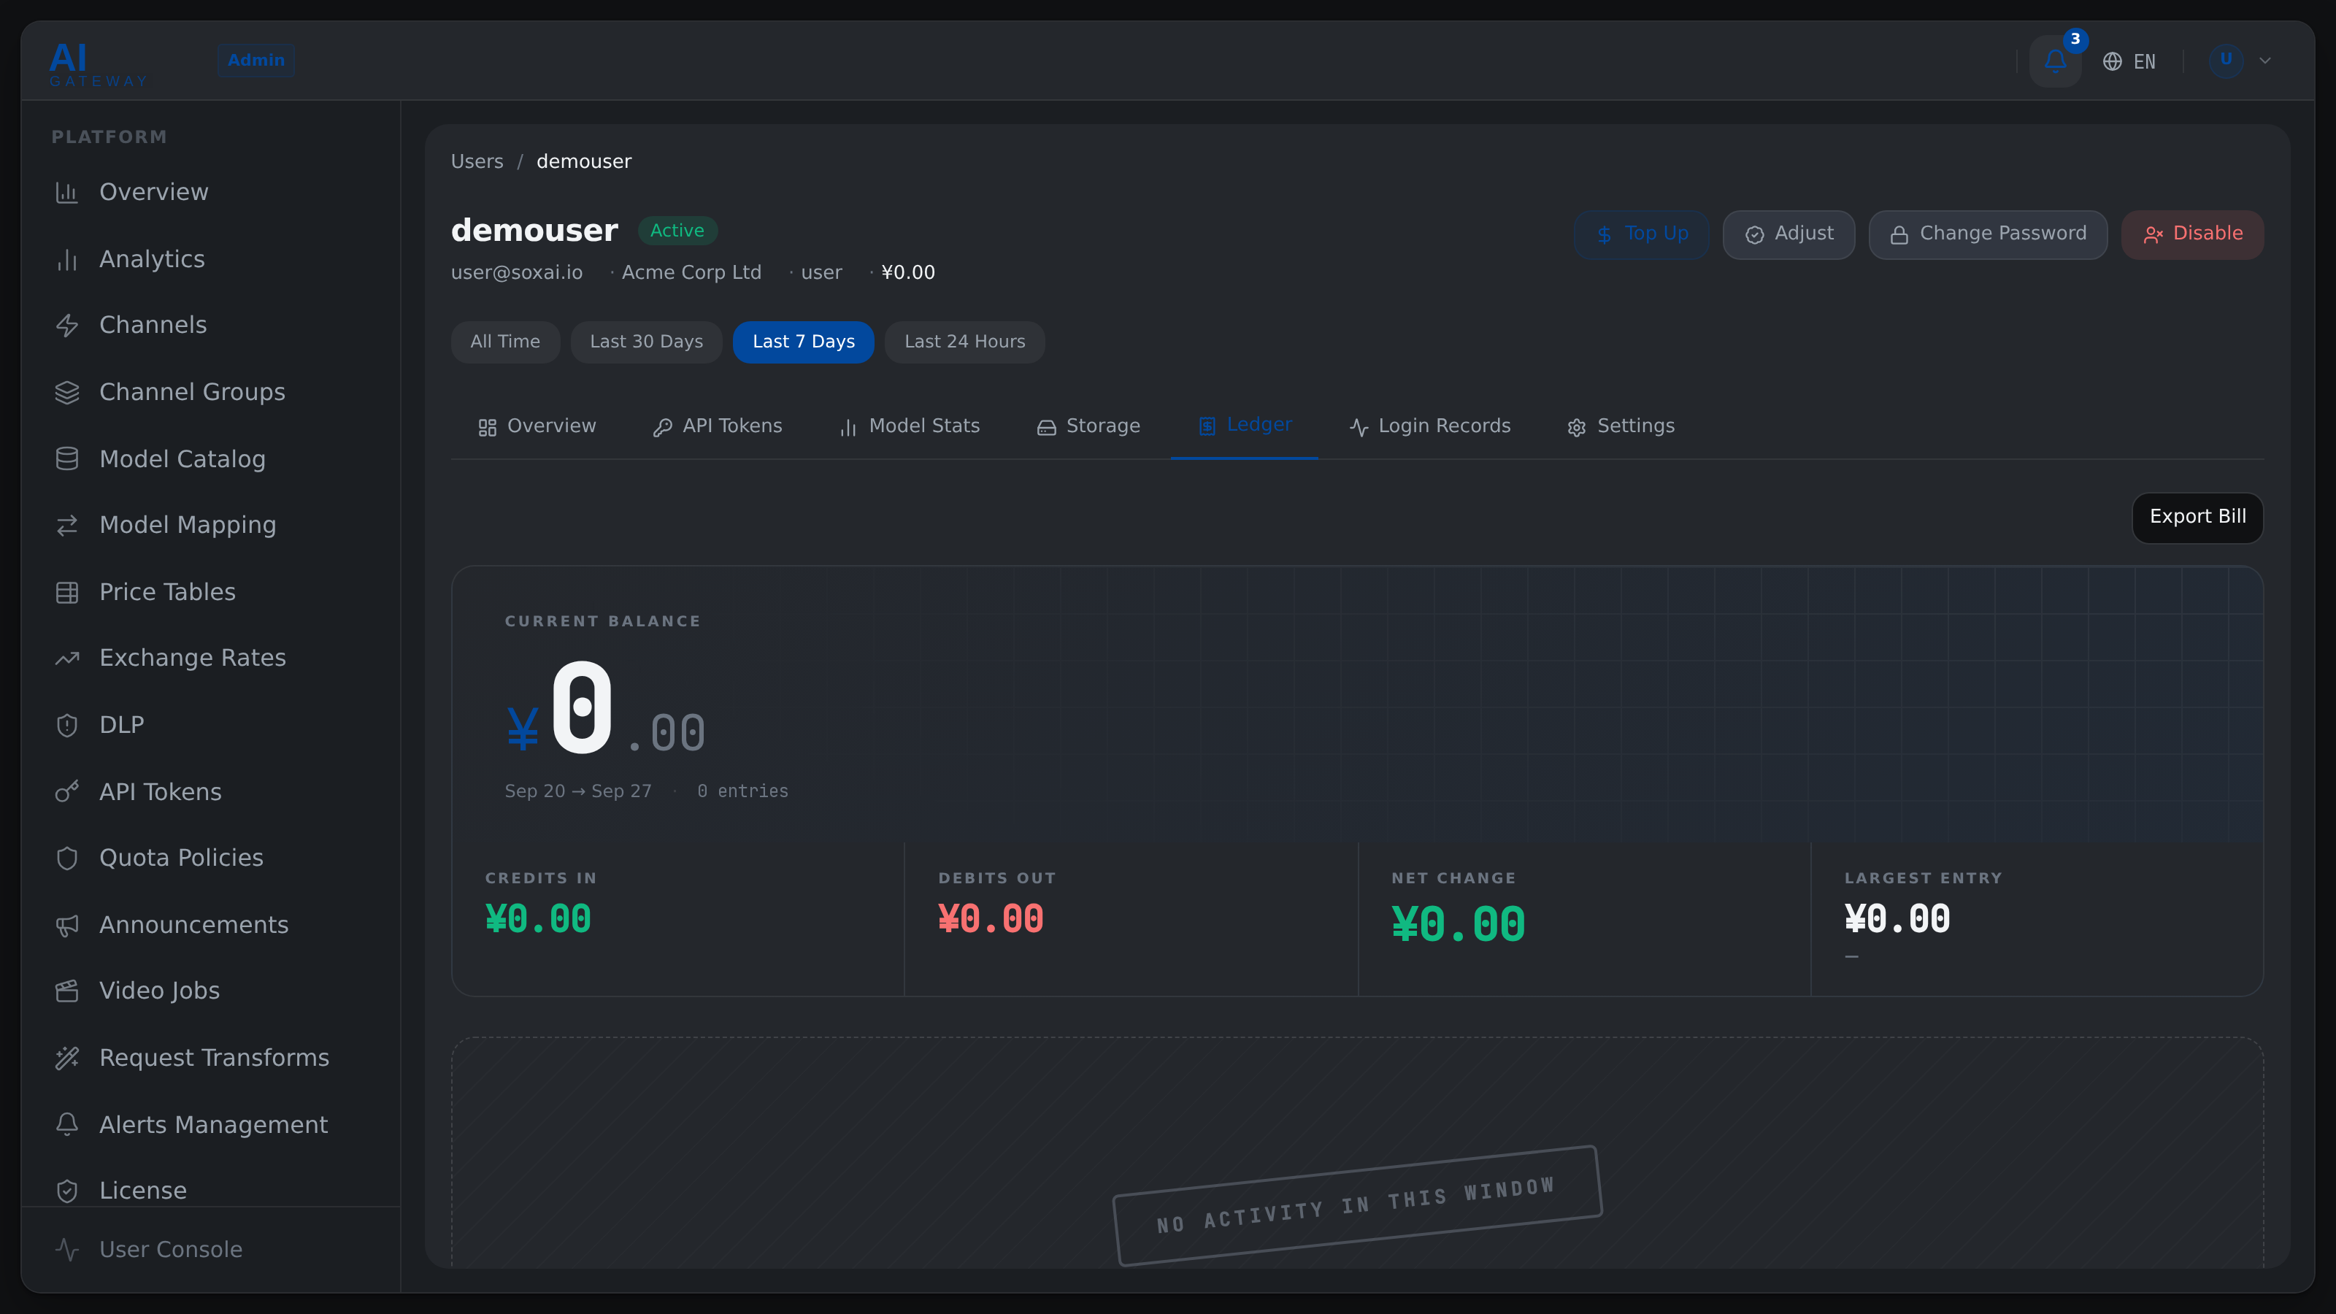Select Last 7 Days range

point(804,342)
